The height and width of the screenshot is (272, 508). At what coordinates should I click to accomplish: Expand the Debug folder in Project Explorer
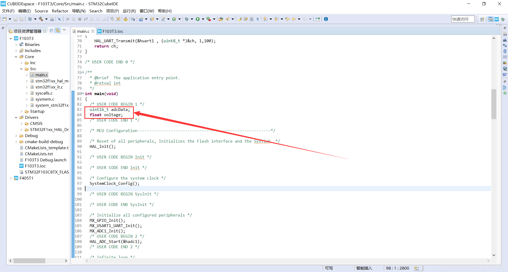click(16, 135)
